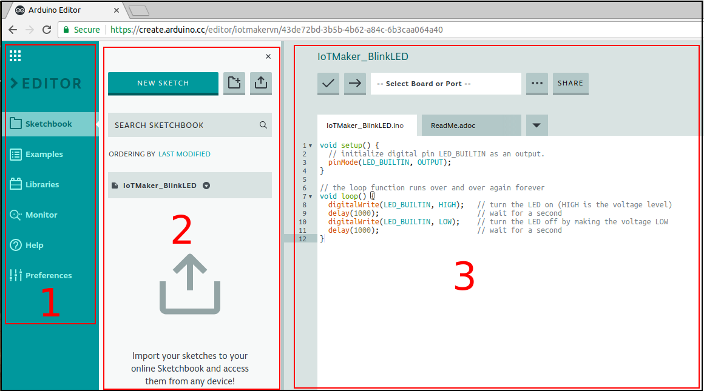The width and height of the screenshot is (704, 391).
Task: Click the Examples list icon
Action: (16, 154)
